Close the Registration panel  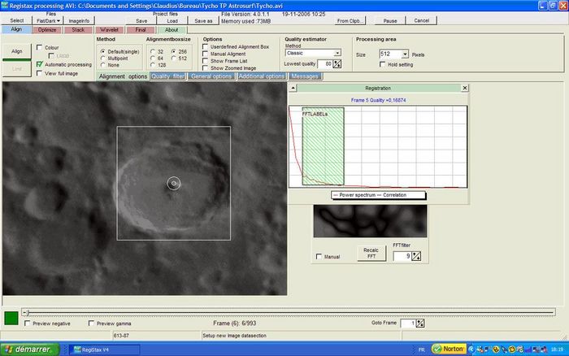click(x=464, y=88)
